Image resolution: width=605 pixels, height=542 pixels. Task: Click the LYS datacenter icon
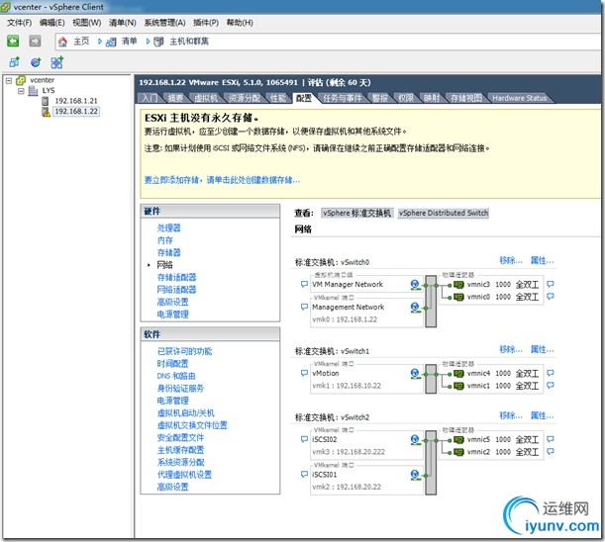(34, 91)
